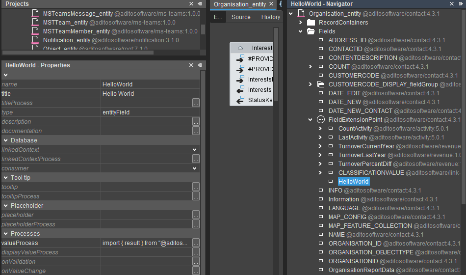Click the MSTTeam_entity file icon
Viewport: 466px width, 275px height.
tap(35, 23)
